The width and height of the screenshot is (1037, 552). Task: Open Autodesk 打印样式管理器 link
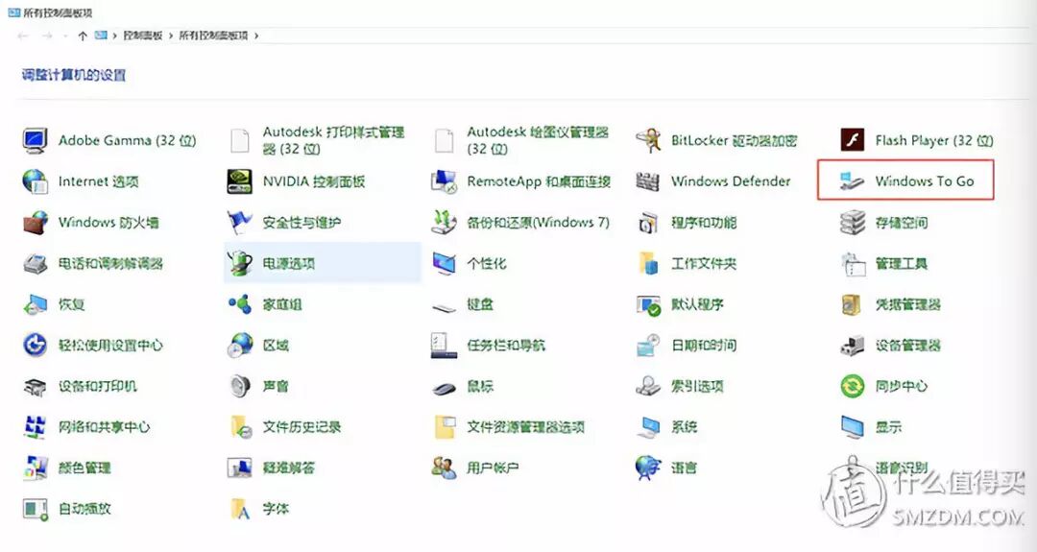[333, 140]
